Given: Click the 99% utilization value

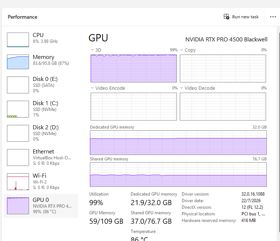Looking at the screenshot, I should tap(96, 203).
